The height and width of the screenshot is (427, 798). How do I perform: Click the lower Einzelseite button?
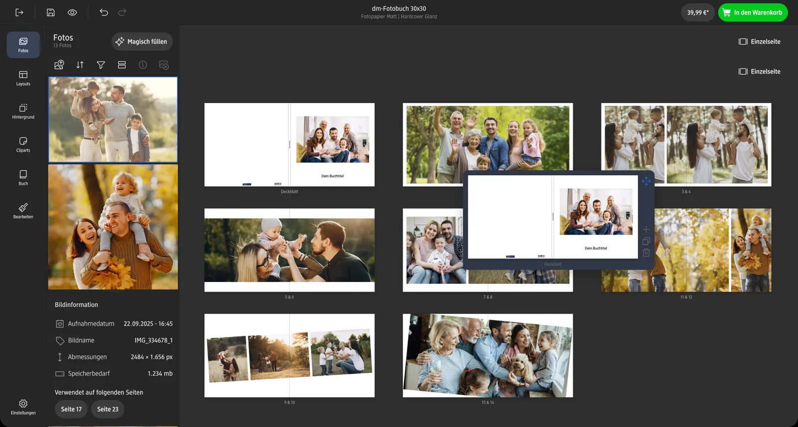point(760,72)
